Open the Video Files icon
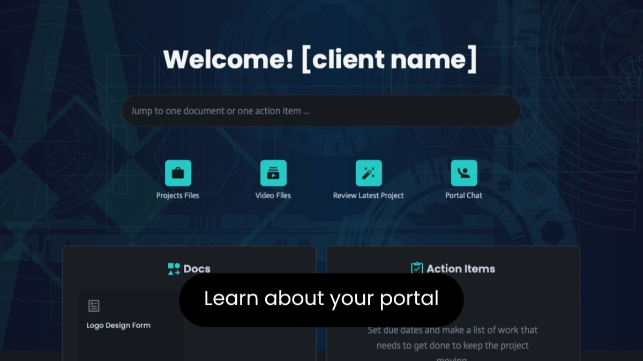The image size is (643, 361). pos(273,173)
